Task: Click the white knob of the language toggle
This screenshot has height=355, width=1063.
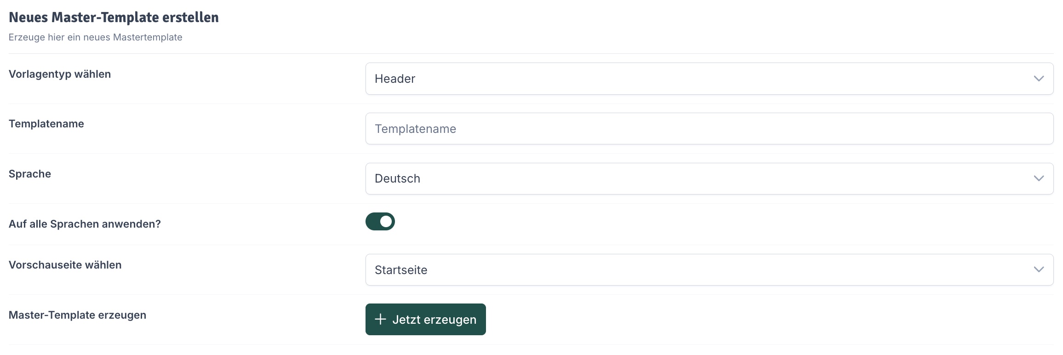Action: click(386, 222)
